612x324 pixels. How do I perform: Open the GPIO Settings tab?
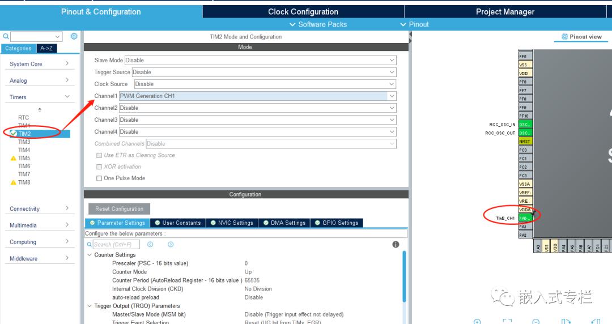(x=337, y=223)
